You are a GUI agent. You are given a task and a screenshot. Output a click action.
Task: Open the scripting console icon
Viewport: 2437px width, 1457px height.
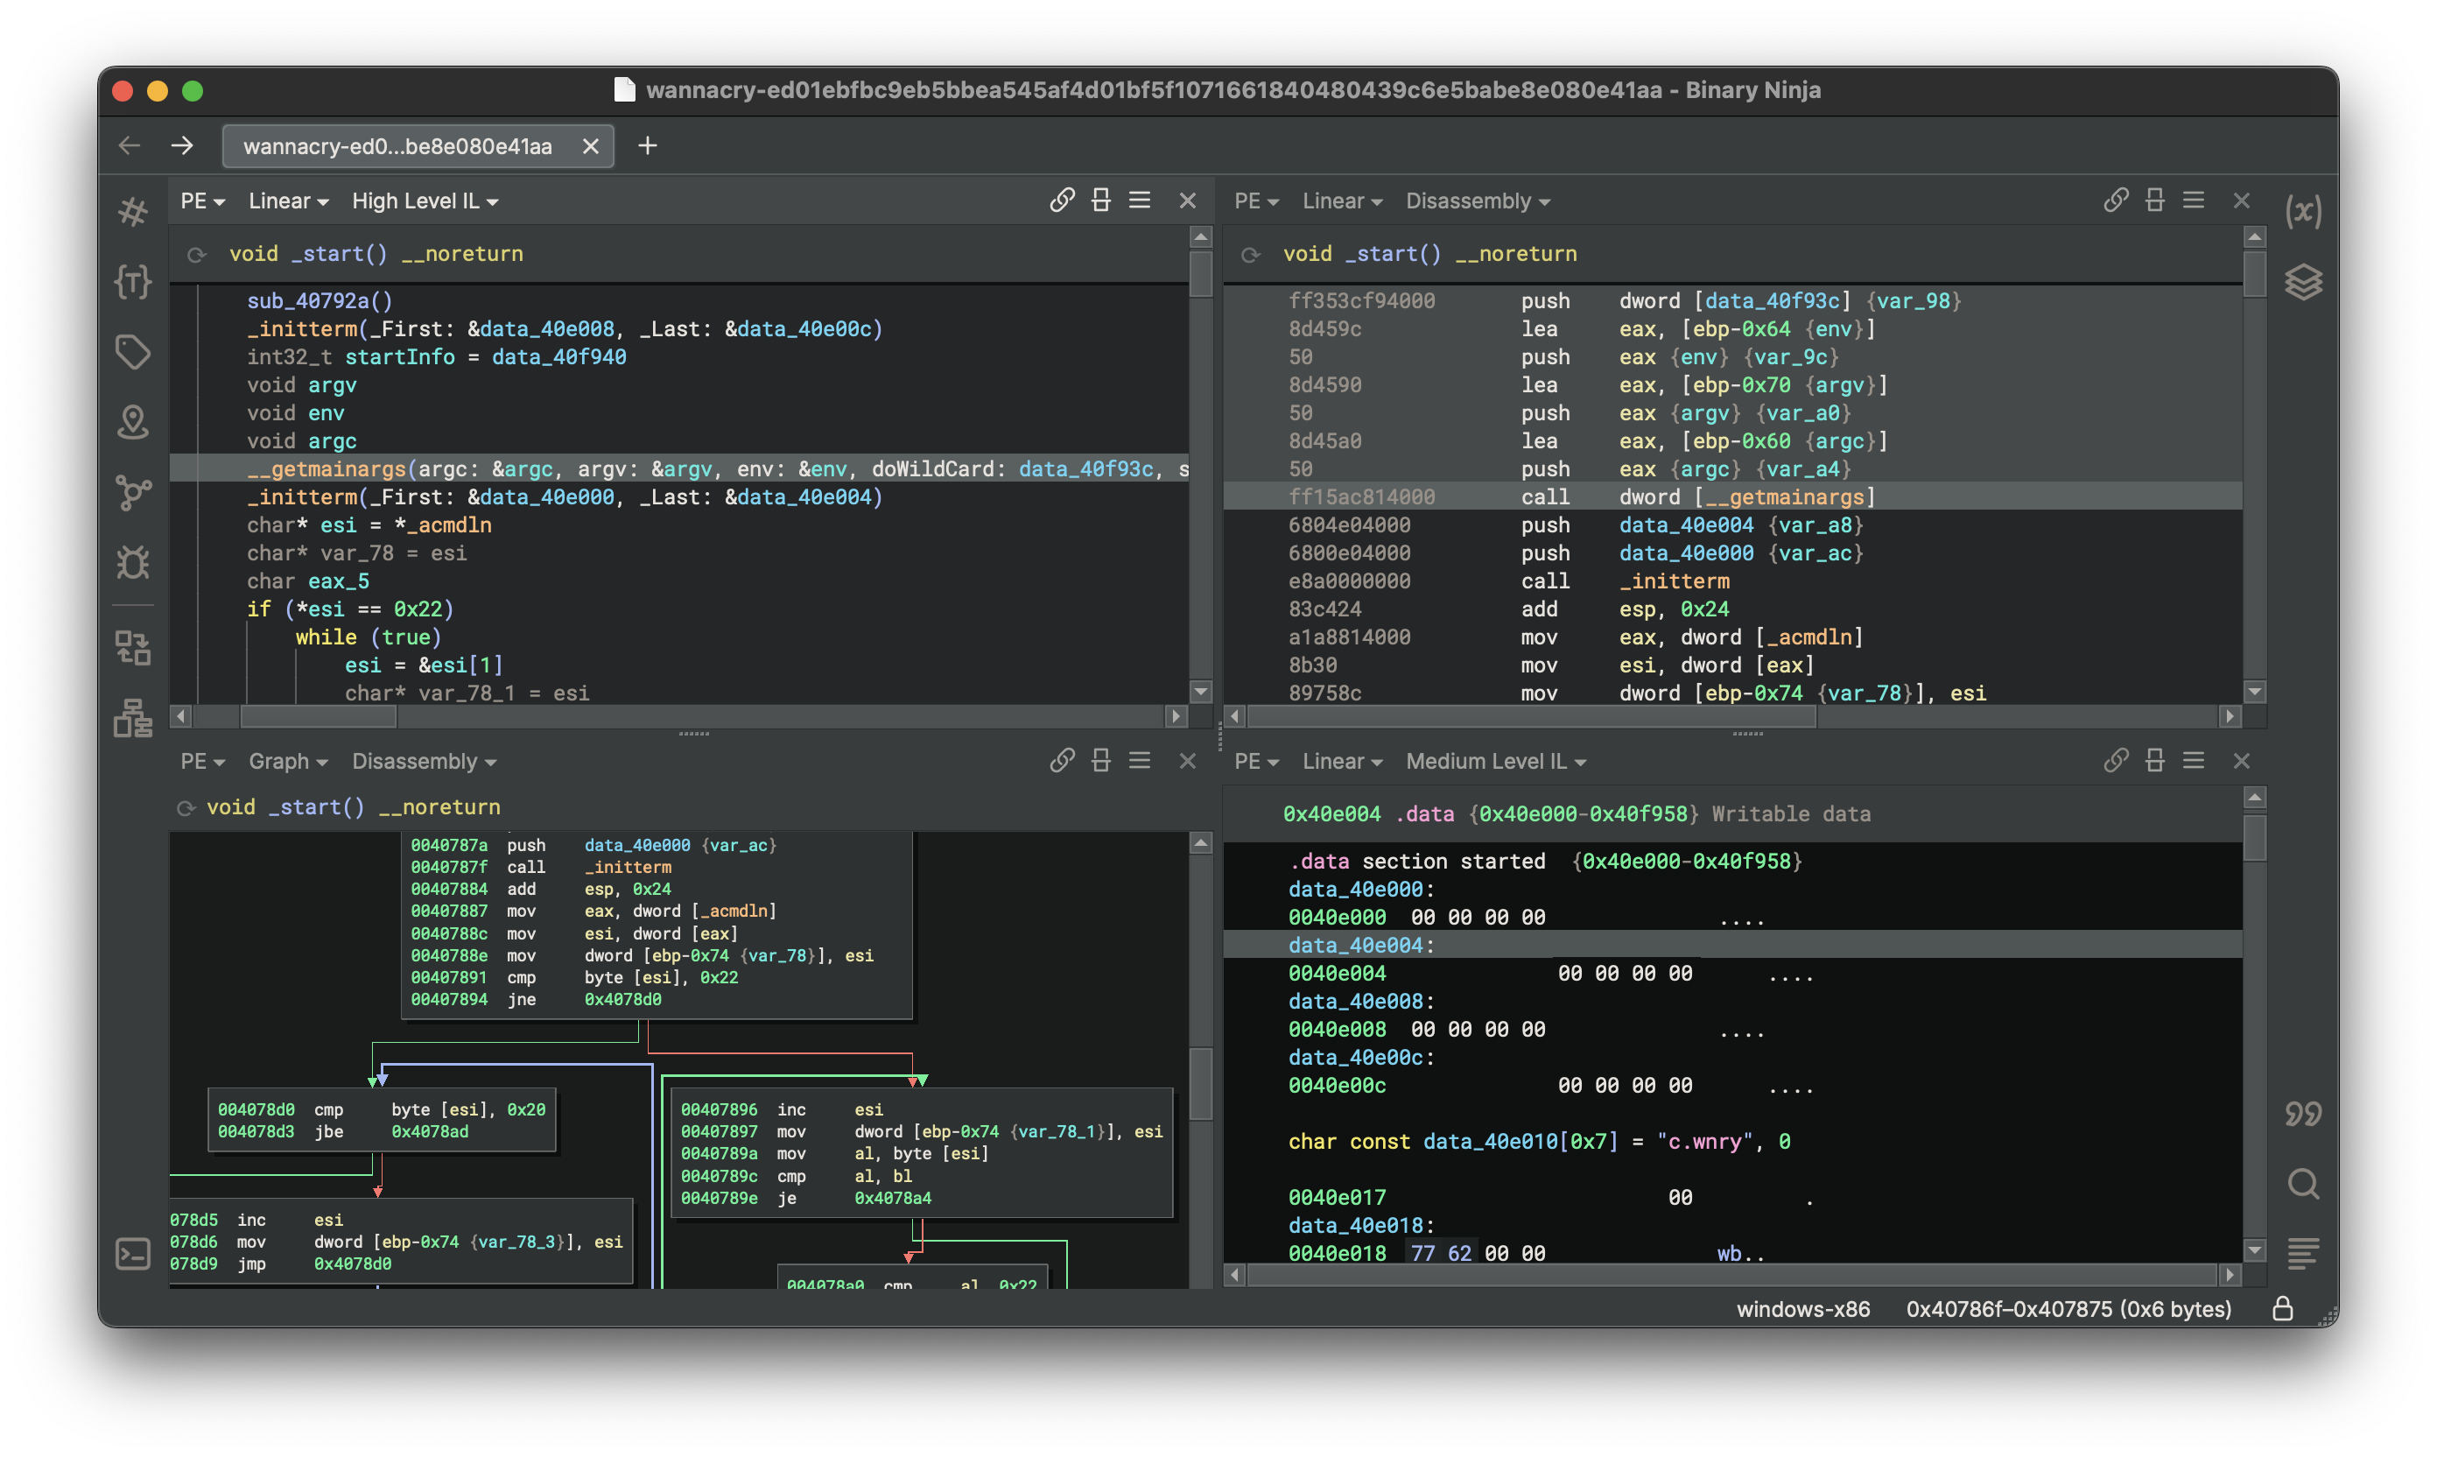tap(132, 1254)
